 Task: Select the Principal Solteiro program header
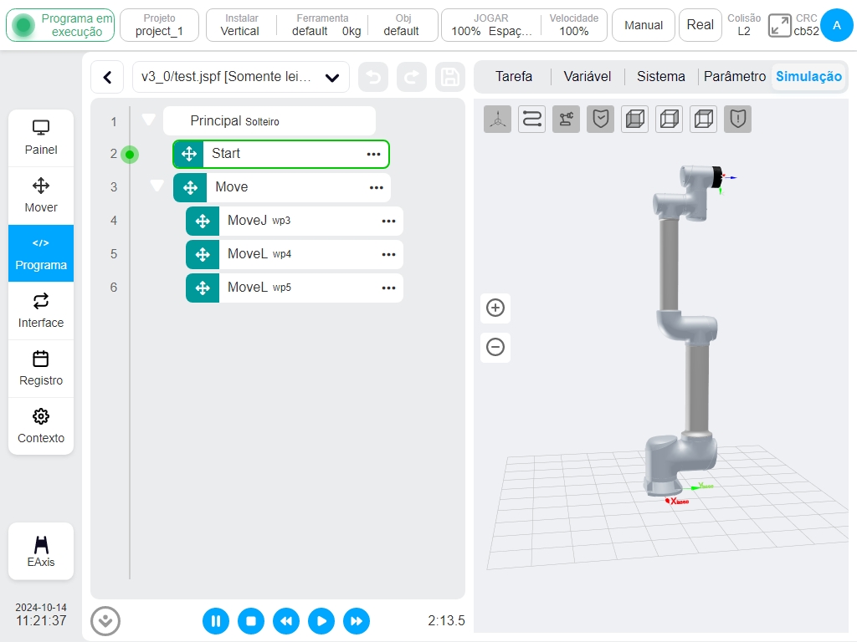click(269, 120)
